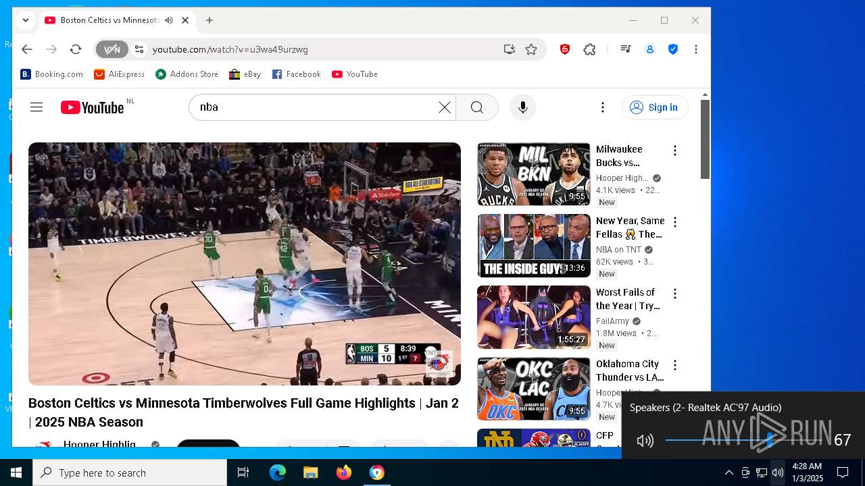
Task: Go to YouTube home via logo
Action: pyautogui.click(x=93, y=107)
